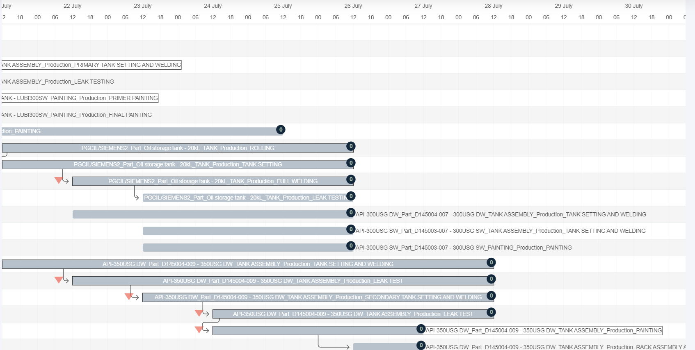Image resolution: width=695 pixels, height=350 pixels.
Task: Click the outlined API-350USG Production_PAINTING label
Action: pyautogui.click(x=544, y=330)
